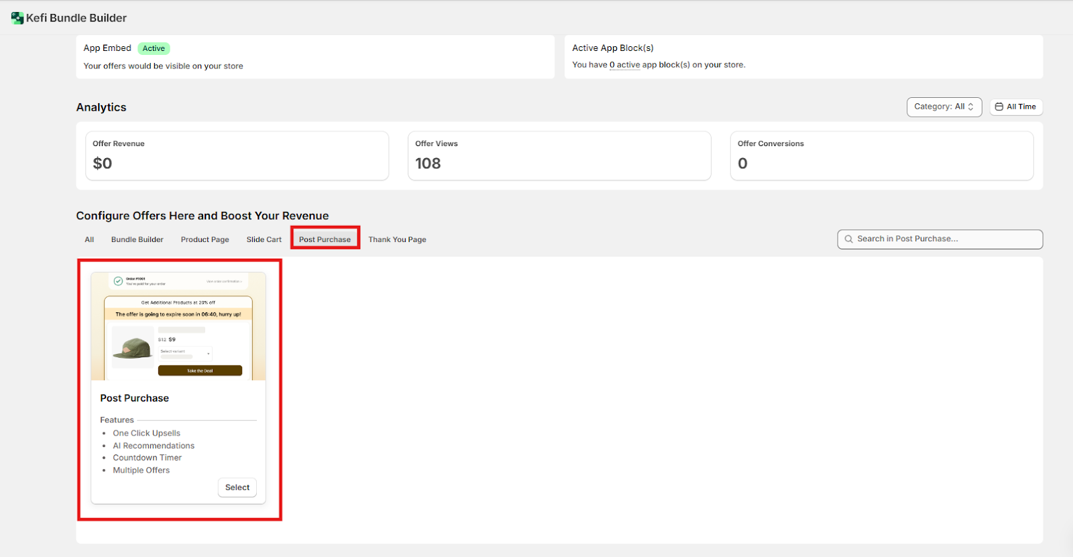Click the Take the Deal button in the preview
Viewport: 1073px width, 557px height.
point(200,371)
